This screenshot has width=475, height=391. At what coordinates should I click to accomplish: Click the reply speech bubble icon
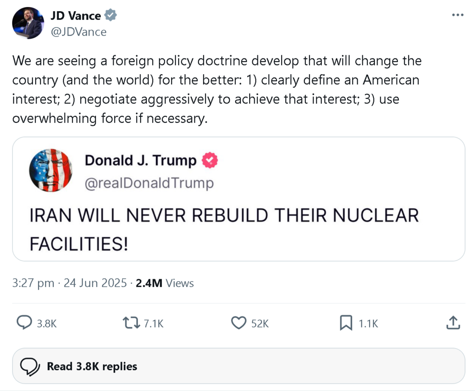(24, 323)
